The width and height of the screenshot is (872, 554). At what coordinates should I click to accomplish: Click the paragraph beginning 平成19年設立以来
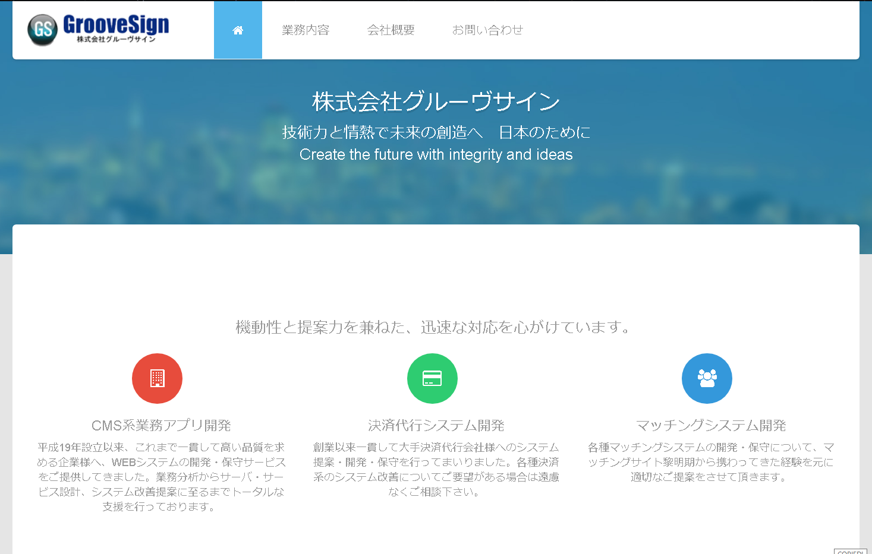click(x=161, y=476)
